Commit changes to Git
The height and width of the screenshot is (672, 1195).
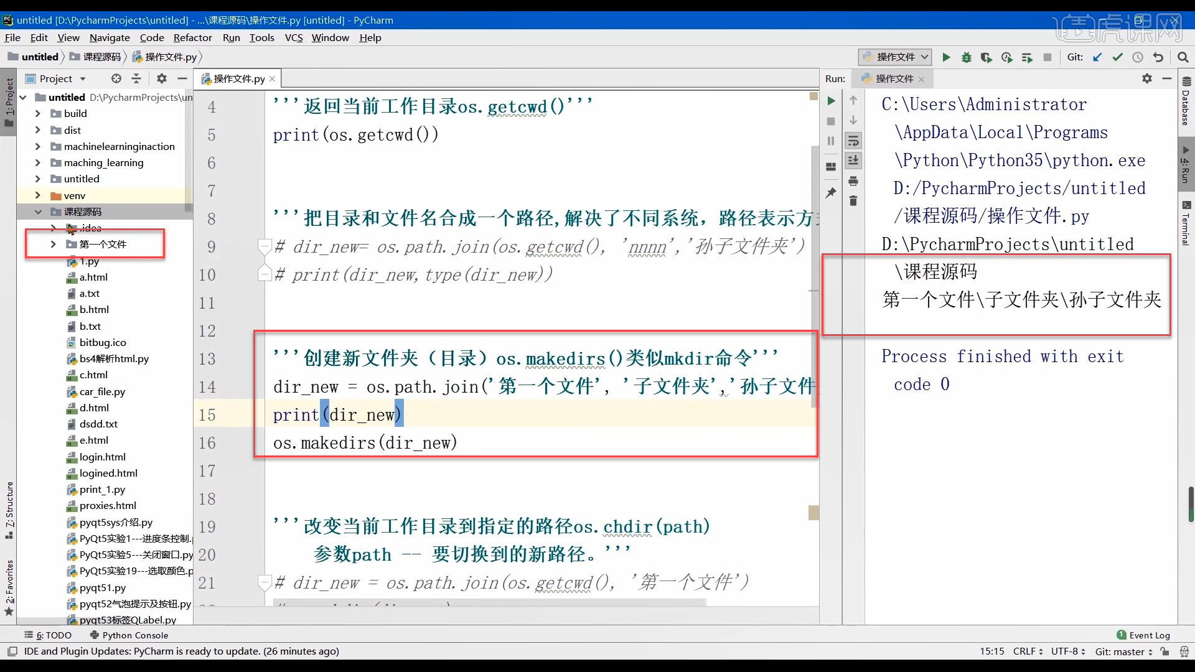point(1118,57)
